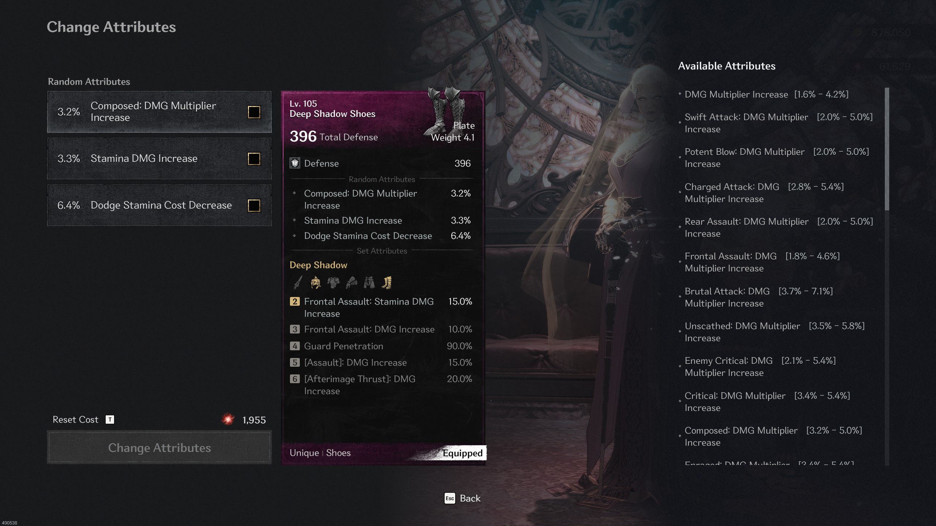Select the 2-piece Frontal Assault Stamina DMG bonus

381,308
